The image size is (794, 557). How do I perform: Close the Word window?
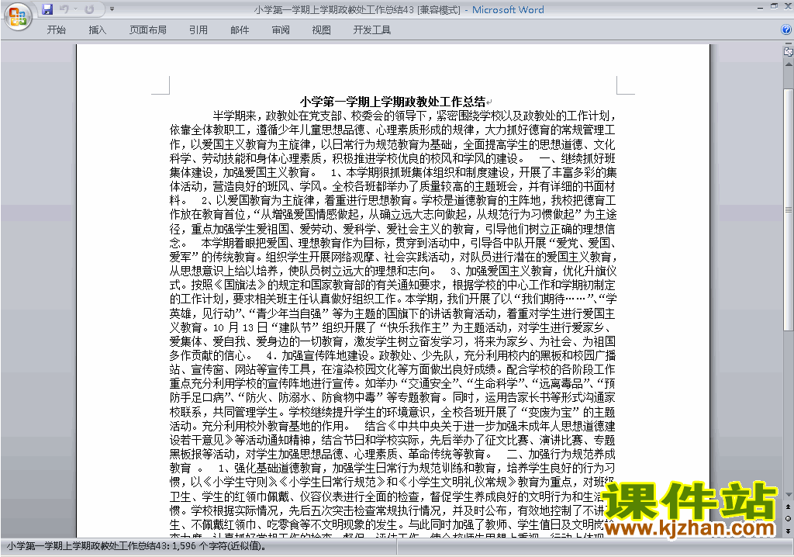click(x=788, y=6)
